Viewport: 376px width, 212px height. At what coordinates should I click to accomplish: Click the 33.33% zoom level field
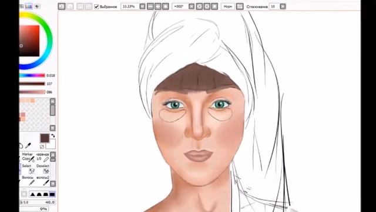(130, 6)
